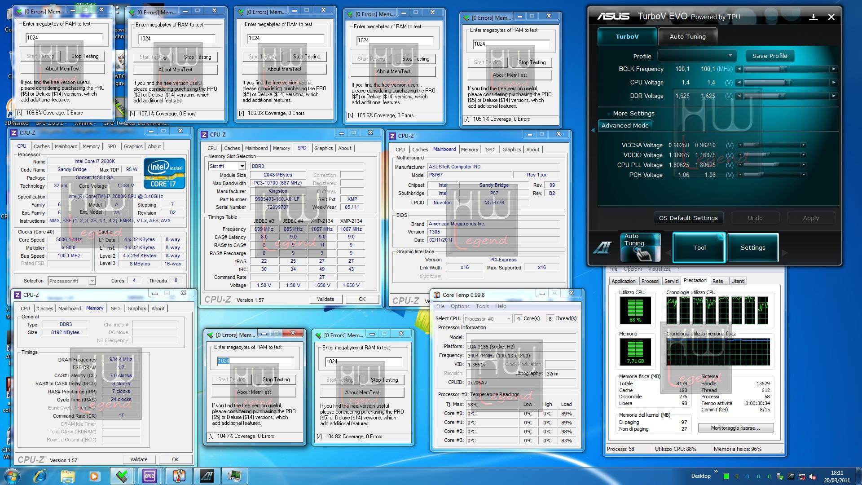Switch to MemTest taskbar icon

pos(122,476)
